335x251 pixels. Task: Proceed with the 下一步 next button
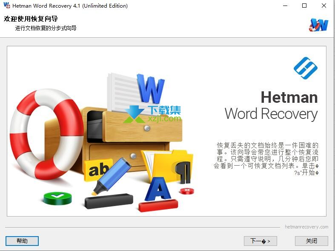[260, 241]
